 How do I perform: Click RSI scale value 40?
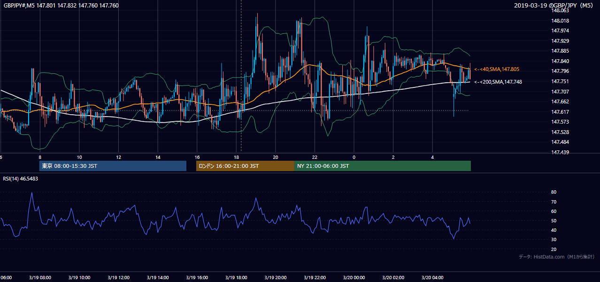[554, 230]
